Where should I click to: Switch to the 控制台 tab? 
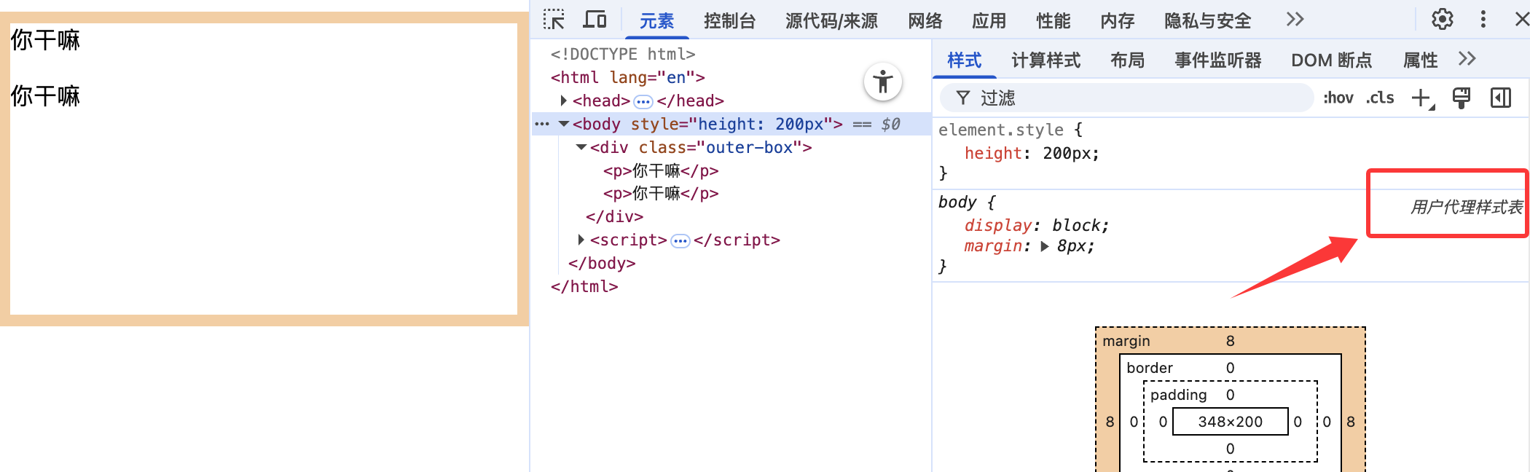pyautogui.click(x=729, y=21)
